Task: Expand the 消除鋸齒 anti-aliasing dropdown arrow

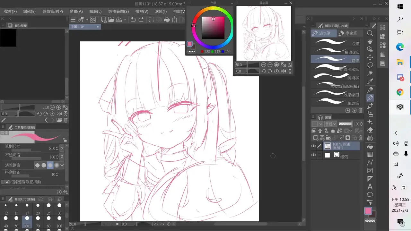Action: (x=62, y=165)
